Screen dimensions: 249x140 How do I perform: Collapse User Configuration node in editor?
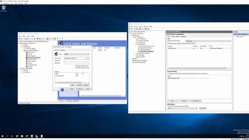click(19, 68)
